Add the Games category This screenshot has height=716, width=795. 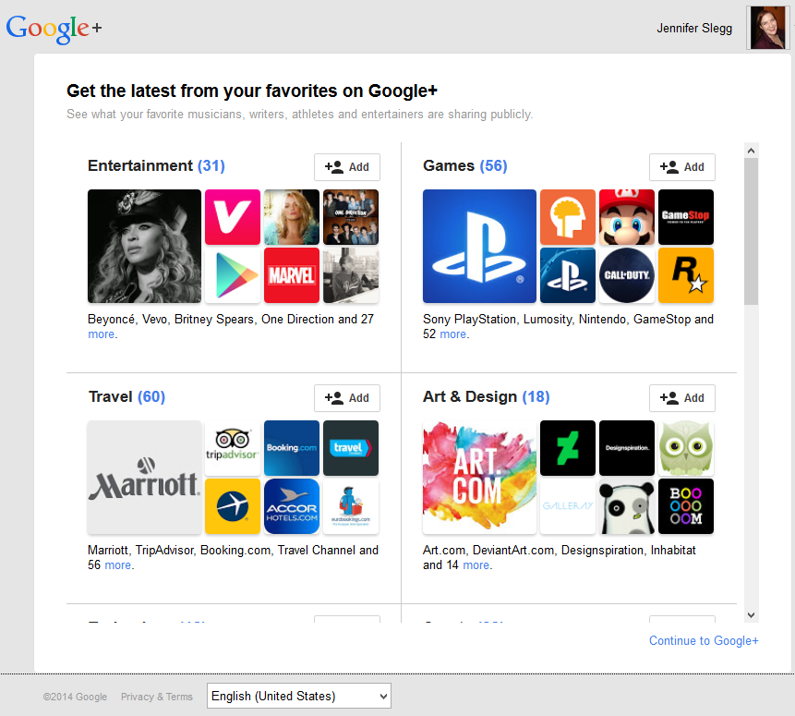click(682, 167)
